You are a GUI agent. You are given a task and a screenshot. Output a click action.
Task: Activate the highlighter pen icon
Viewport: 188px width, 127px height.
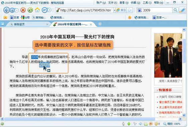182,10
